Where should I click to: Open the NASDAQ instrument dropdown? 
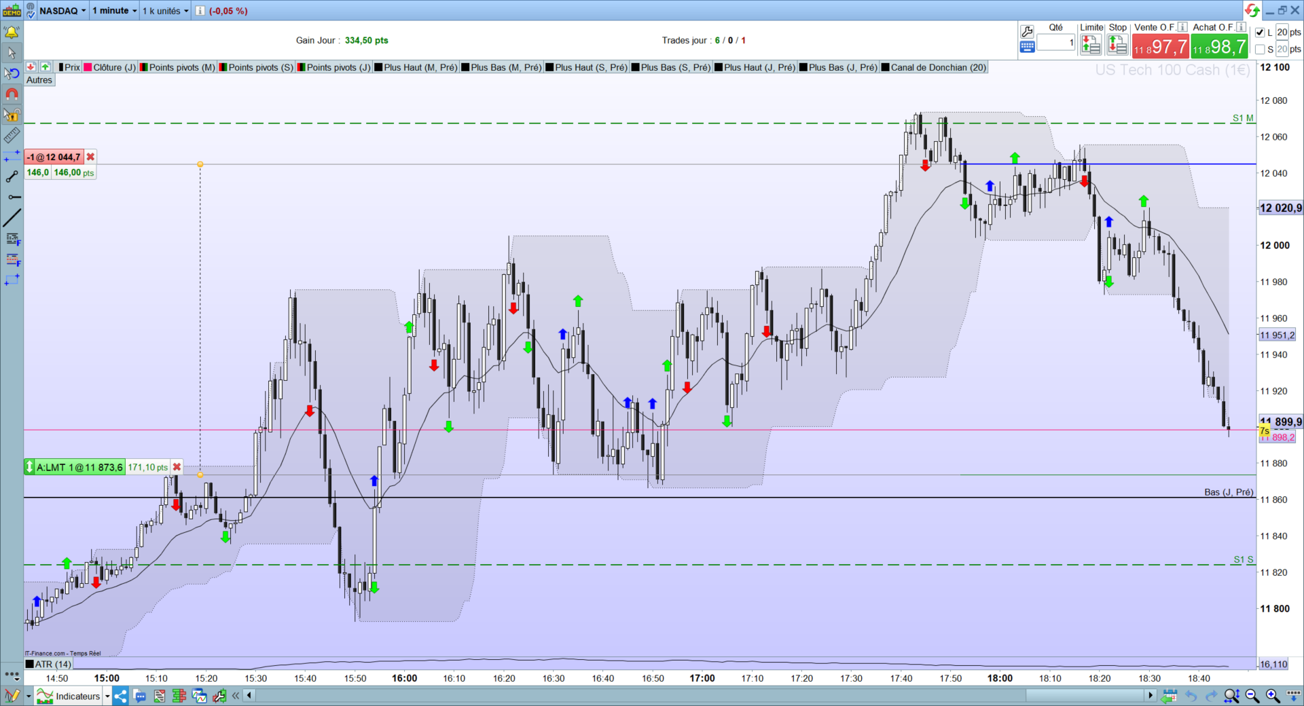click(63, 11)
